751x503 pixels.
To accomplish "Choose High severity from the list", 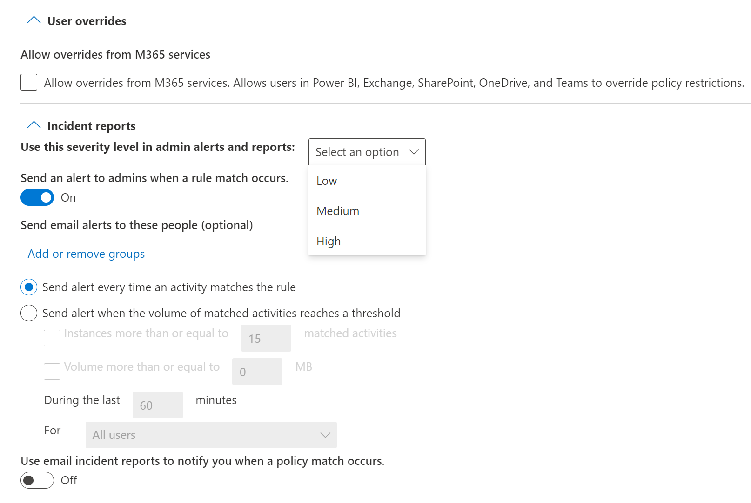I will pyautogui.click(x=329, y=242).
